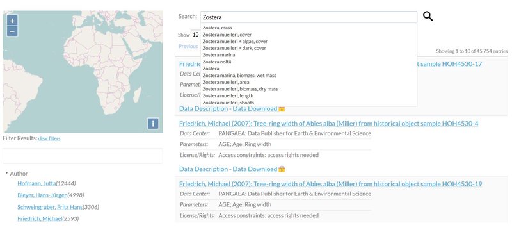Select 'Zostera muelleri, biomass, dry mass' suggestion
This screenshot has width=512, height=239.
[x=240, y=89]
